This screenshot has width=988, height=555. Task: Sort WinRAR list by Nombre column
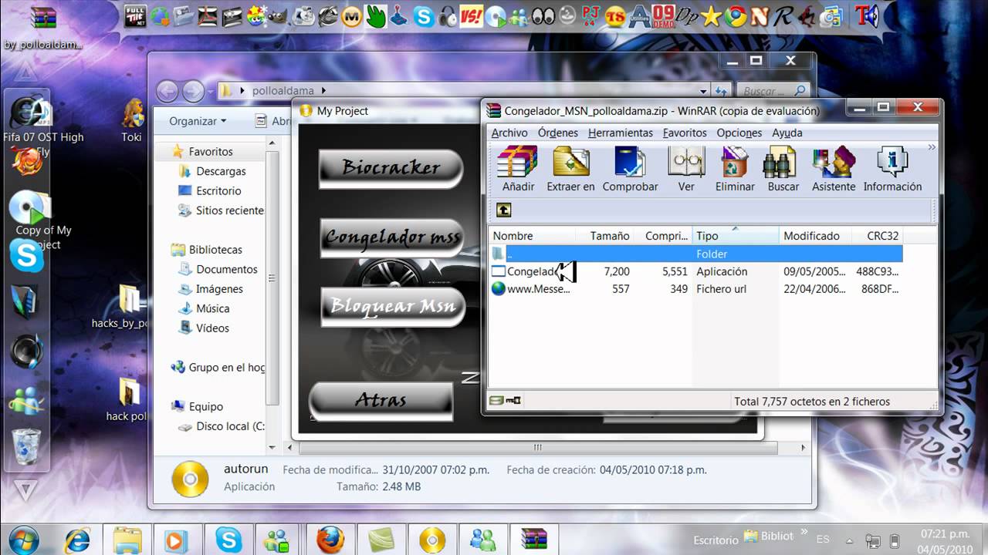click(532, 236)
